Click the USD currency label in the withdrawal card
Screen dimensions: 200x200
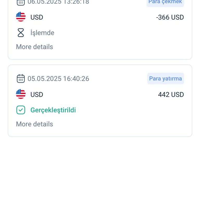37,17
